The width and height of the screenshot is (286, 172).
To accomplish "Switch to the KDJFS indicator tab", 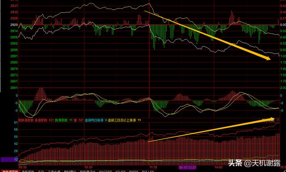I will coord(121,171).
